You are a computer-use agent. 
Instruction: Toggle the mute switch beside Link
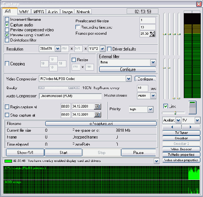[x=192, y=108]
